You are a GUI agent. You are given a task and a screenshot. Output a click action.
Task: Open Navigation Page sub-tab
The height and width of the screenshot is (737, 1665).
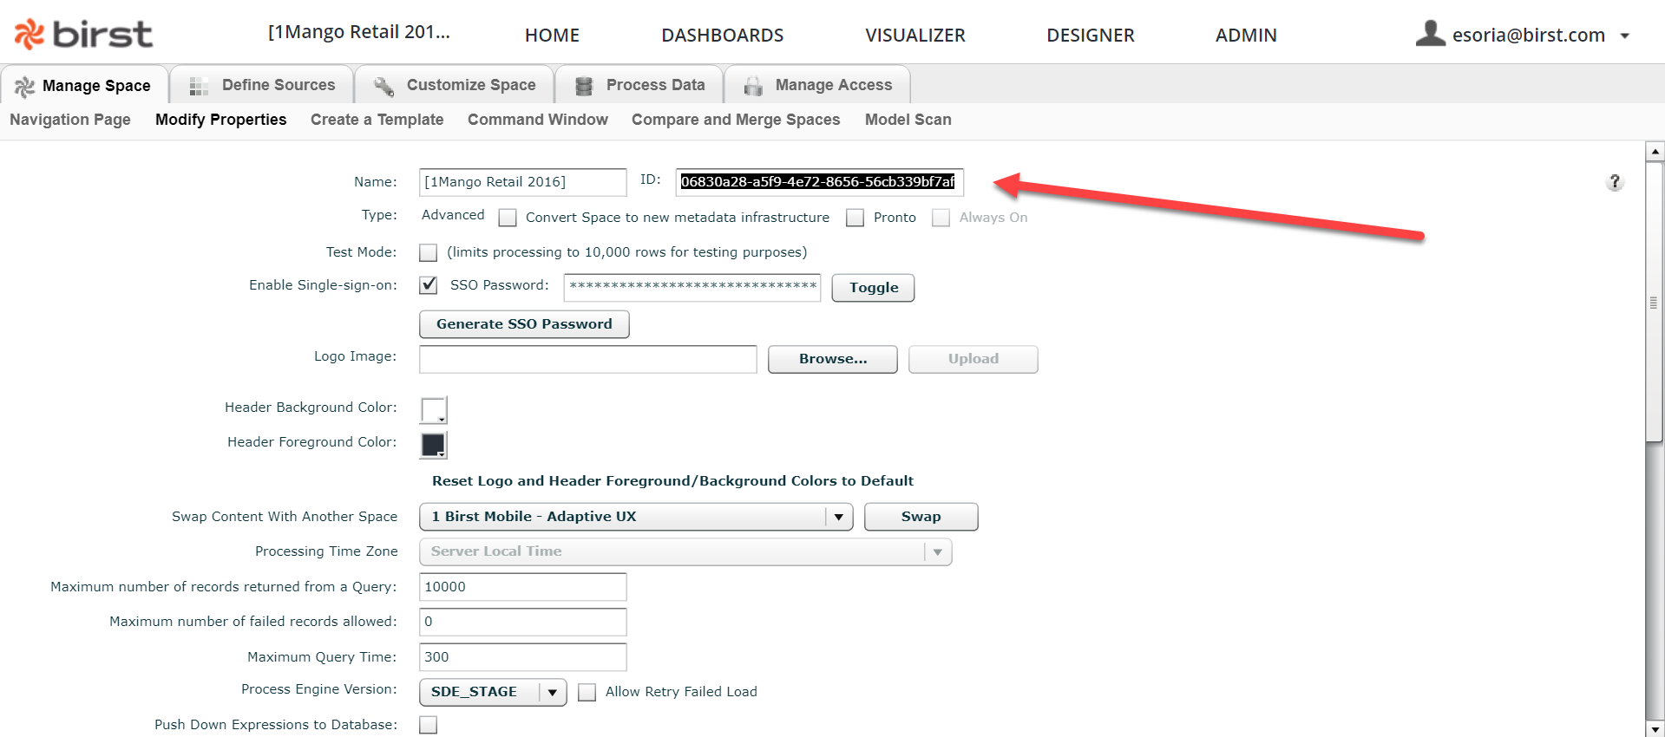[x=70, y=120]
